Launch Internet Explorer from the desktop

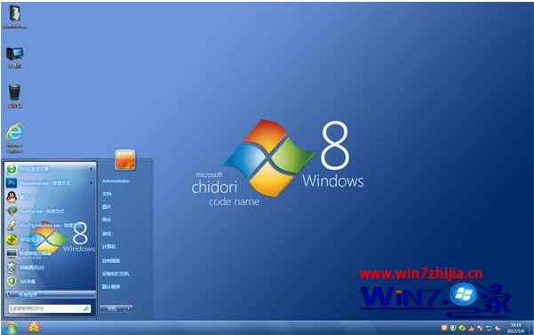tap(14, 138)
